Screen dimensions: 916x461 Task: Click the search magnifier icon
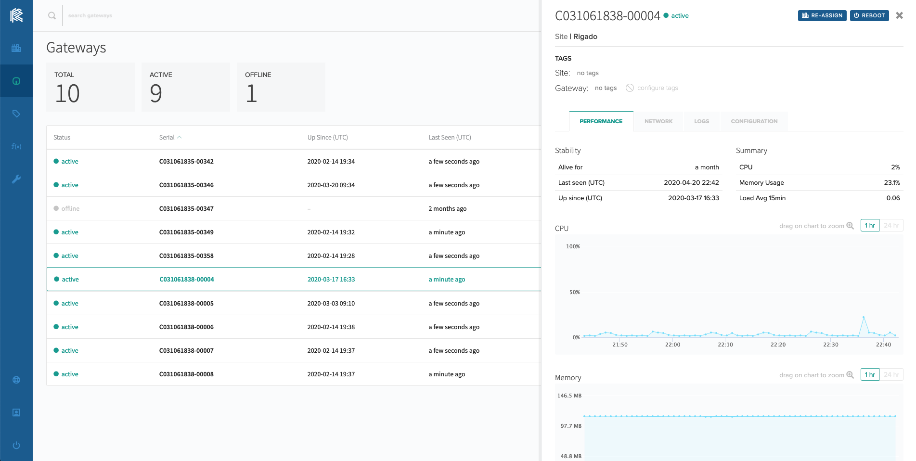click(x=52, y=15)
